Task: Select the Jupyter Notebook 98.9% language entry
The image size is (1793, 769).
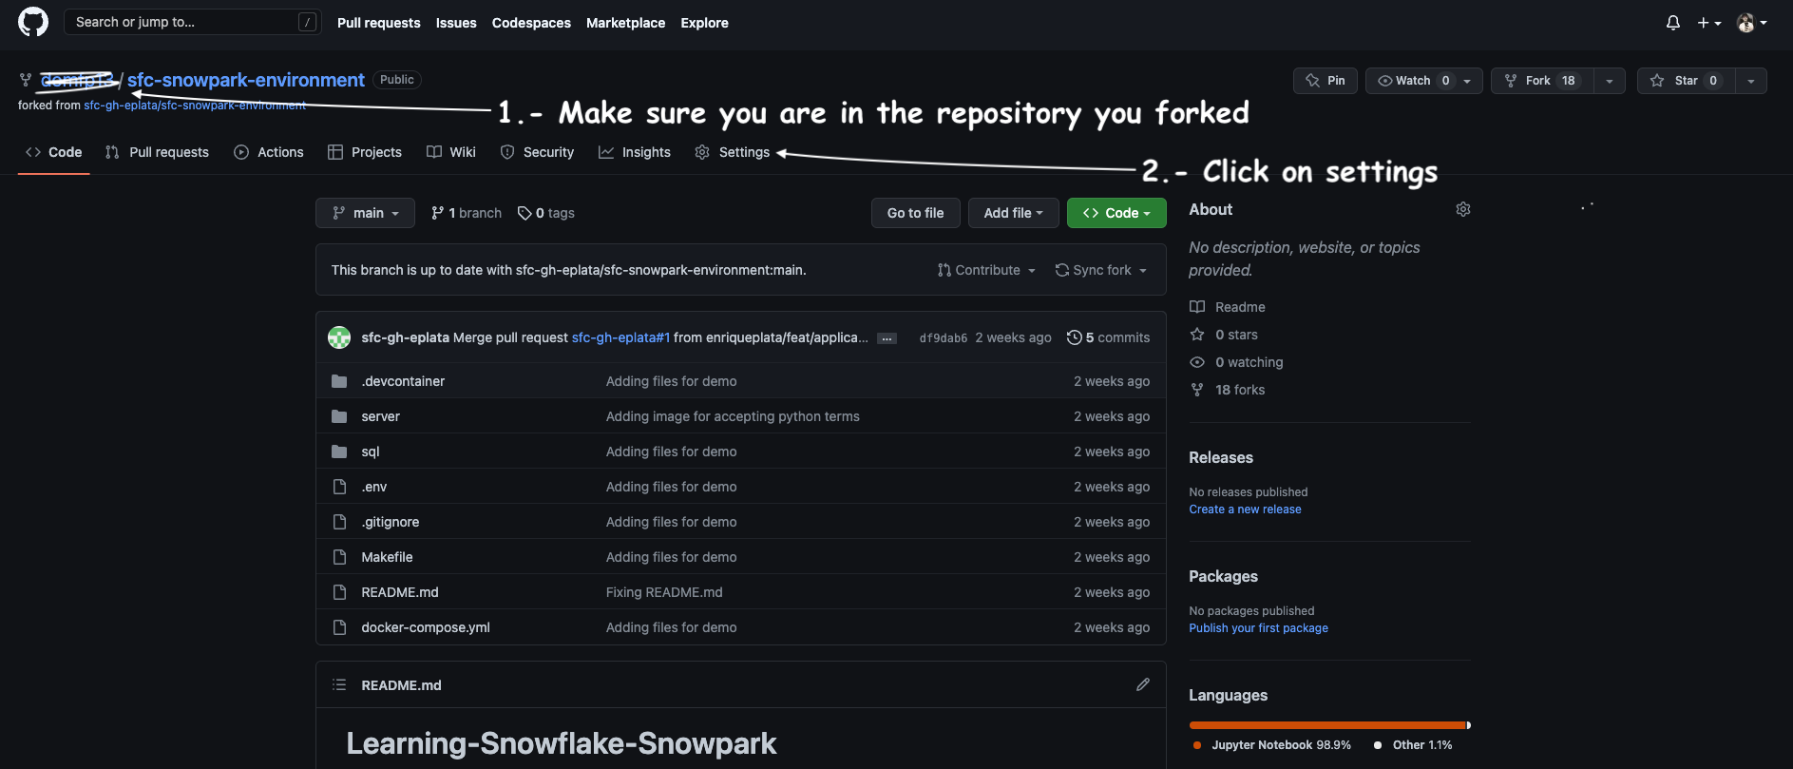Action: click(1272, 745)
